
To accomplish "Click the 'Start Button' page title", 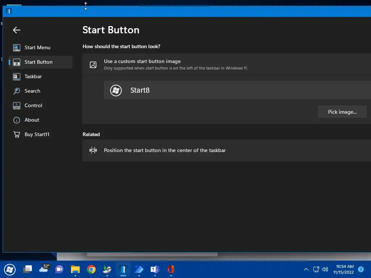I will 111,30.
